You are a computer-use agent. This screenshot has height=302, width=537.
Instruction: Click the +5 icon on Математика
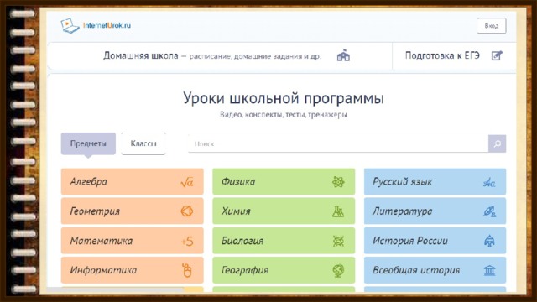click(187, 242)
